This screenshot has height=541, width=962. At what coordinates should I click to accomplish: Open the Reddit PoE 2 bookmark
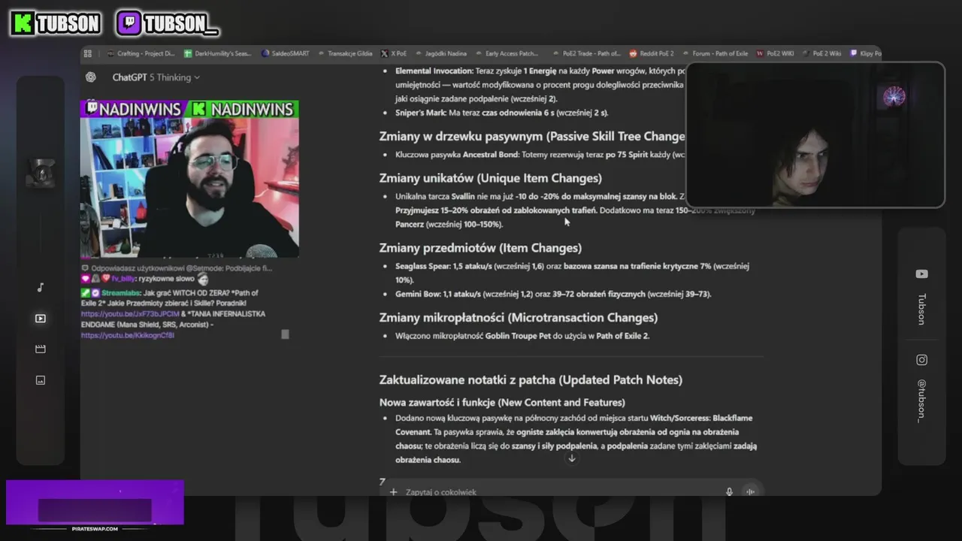652,53
